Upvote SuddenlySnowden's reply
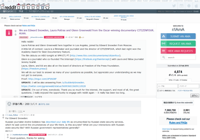Viewport: 200px width, 140px height. pyautogui.click(x=8, y=135)
